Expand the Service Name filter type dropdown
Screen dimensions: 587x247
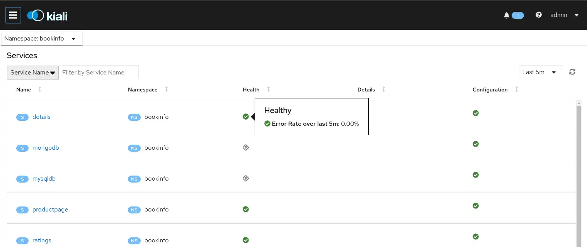pos(33,73)
